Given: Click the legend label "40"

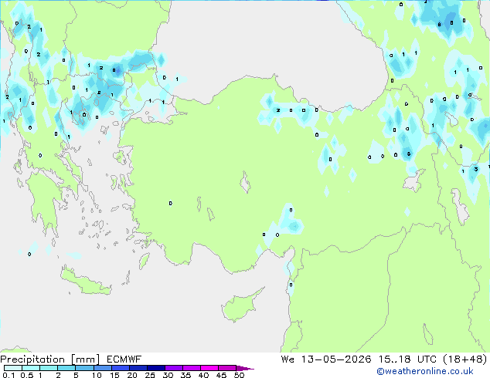Looking at the screenshot, I should pyautogui.click(x=203, y=375).
